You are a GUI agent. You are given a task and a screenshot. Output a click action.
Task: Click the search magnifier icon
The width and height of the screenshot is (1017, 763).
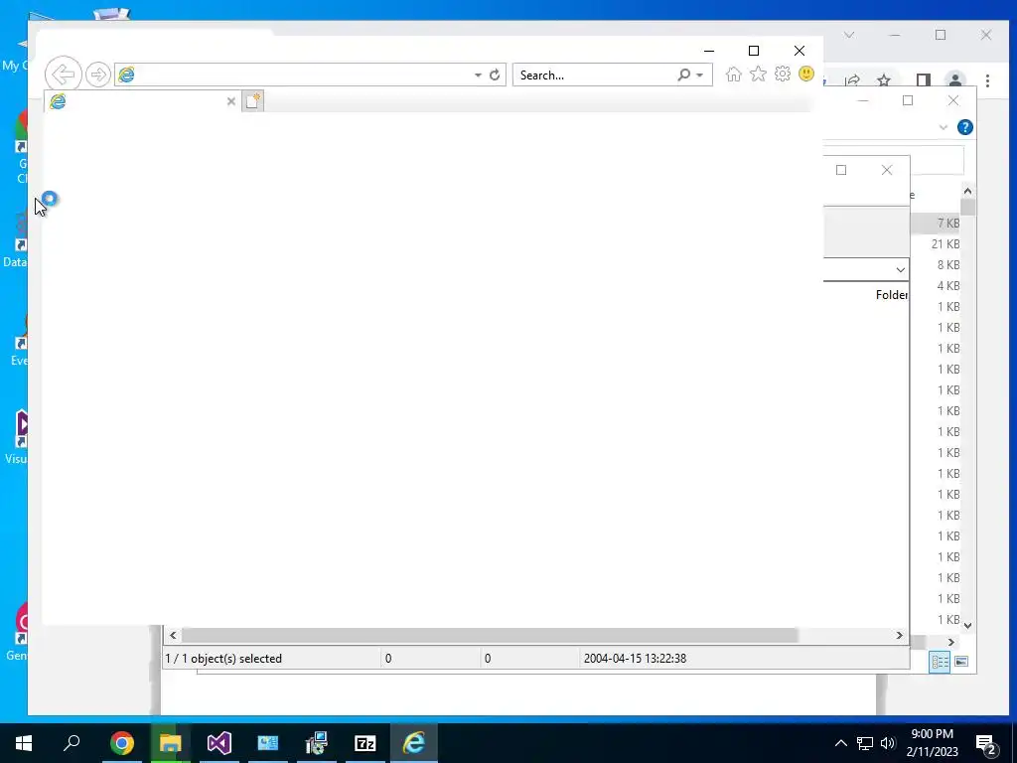[x=683, y=76]
